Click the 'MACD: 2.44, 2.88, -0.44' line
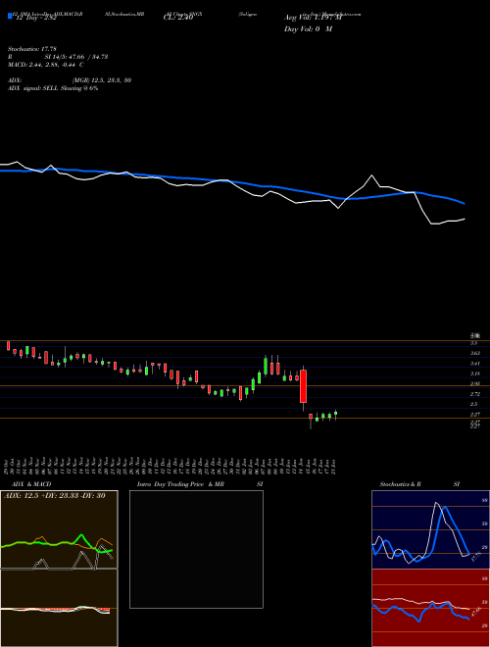The height and width of the screenshot is (647, 490). pos(43,65)
